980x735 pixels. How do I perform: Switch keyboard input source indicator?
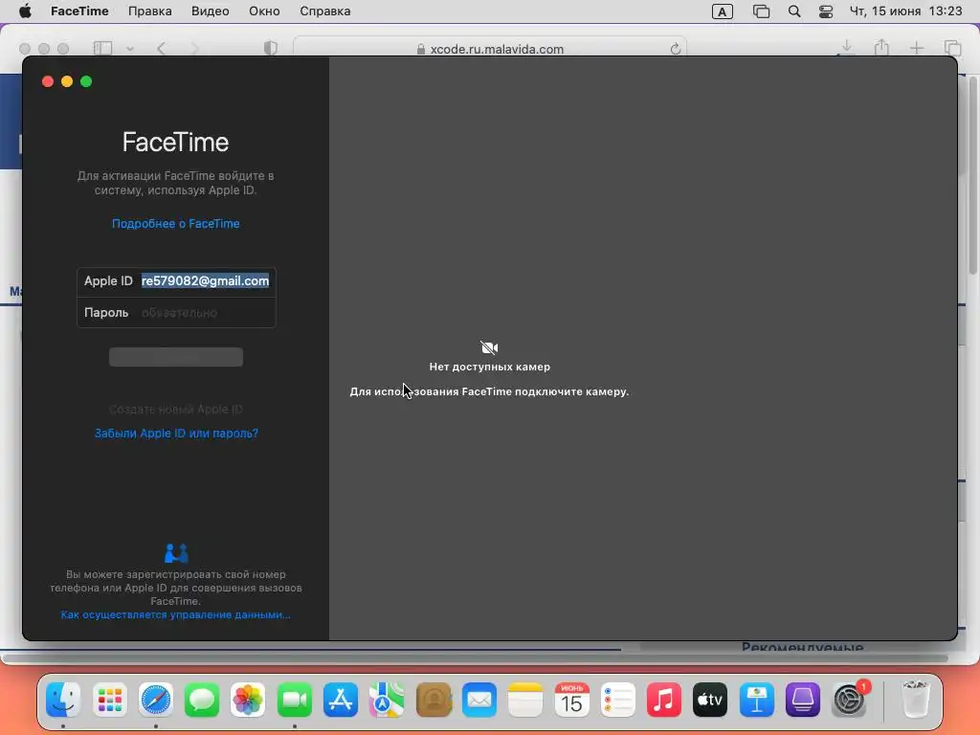tap(722, 11)
